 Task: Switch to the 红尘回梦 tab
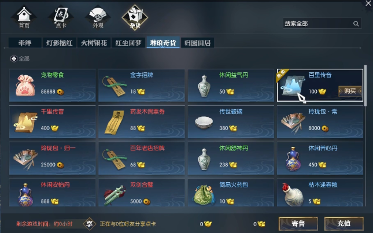[x=128, y=43]
